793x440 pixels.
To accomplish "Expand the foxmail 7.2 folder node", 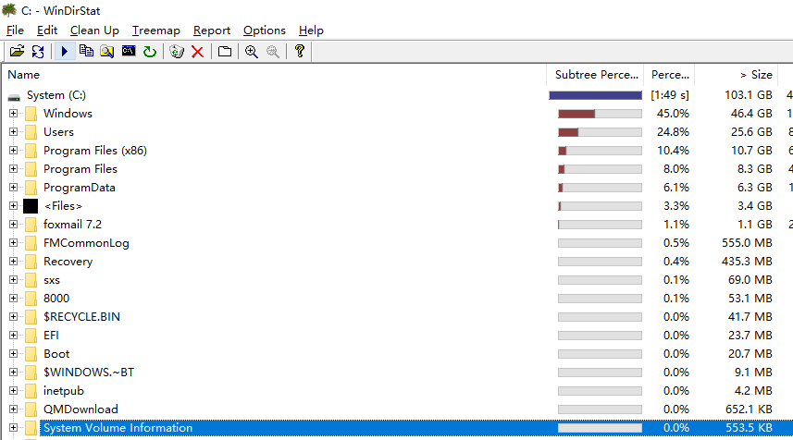I will [14, 225].
